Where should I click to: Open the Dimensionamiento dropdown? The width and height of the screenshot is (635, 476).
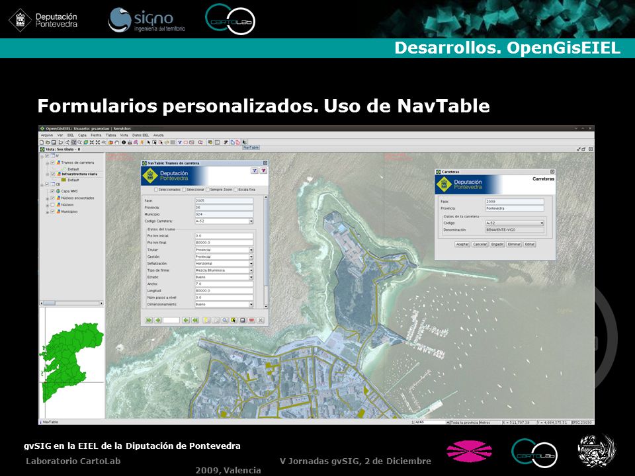tap(251, 304)
